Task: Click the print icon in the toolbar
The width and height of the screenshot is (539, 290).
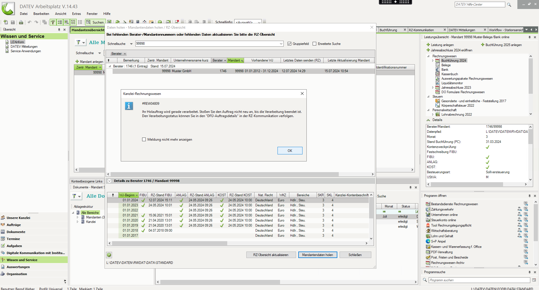Action: click(x=21, y=22)
